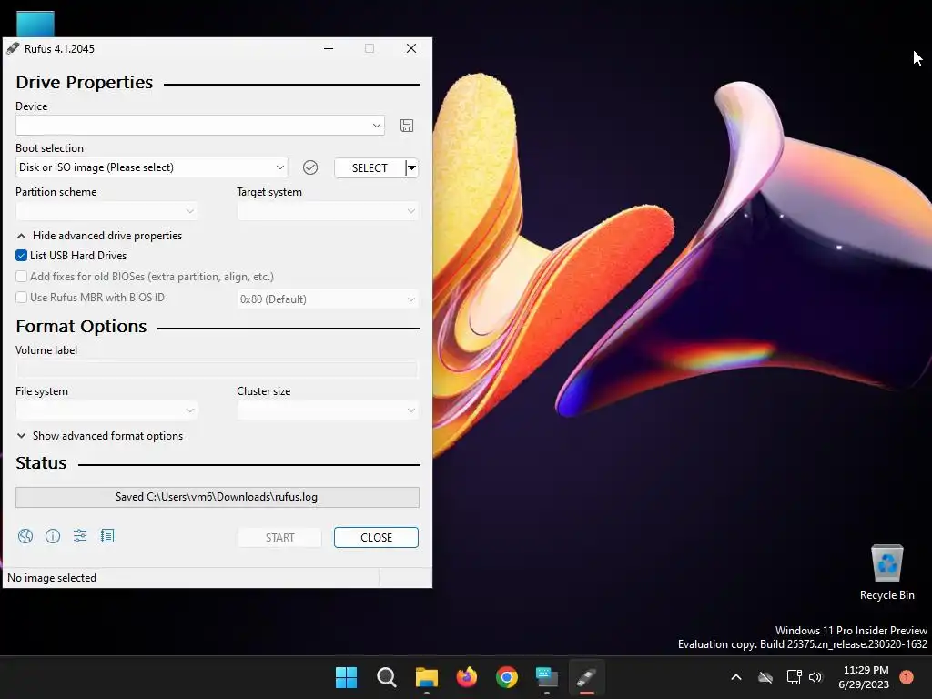Image resolution: width=932 pixels, height=699 pixels.
Task: Open Windows Start menu
Action: (x=346, y=677)
